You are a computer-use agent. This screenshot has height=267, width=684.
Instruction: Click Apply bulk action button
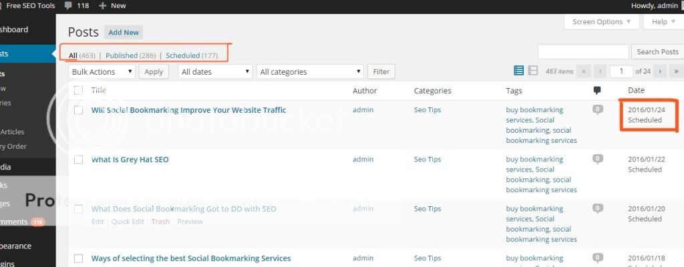click(154, 71)
